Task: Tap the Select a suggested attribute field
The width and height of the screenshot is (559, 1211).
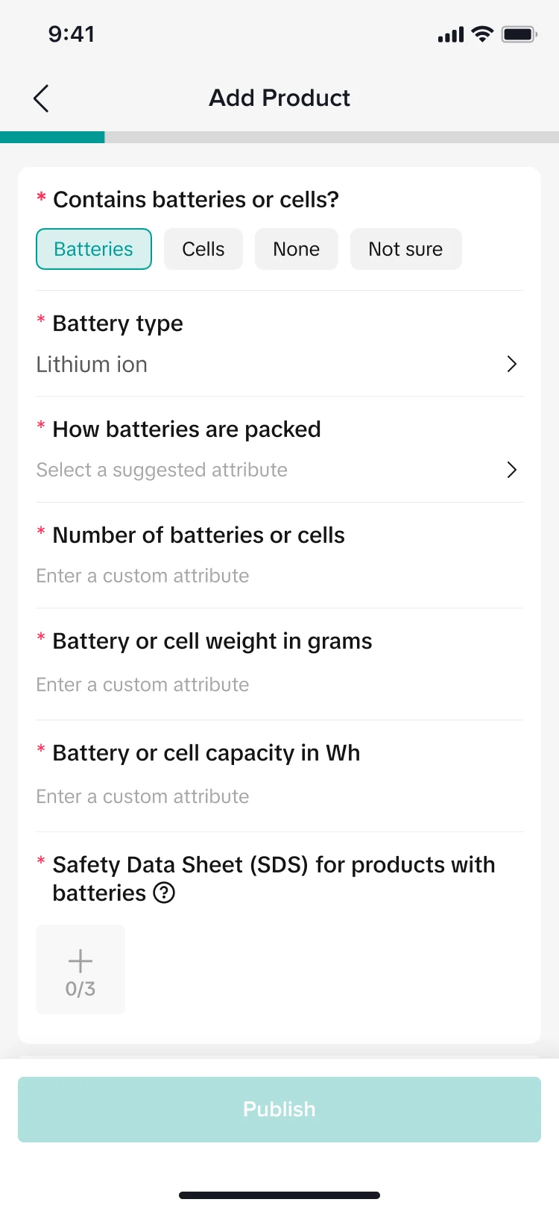Action: [x=162, y=470]
